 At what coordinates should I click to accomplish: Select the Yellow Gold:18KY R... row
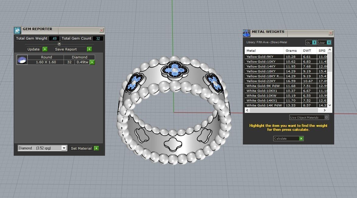pos(286,76)
